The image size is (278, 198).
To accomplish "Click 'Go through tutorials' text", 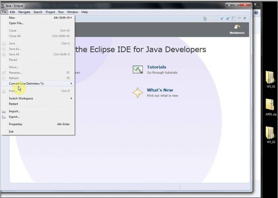I will pyautogui.click(x=162, y=73).
